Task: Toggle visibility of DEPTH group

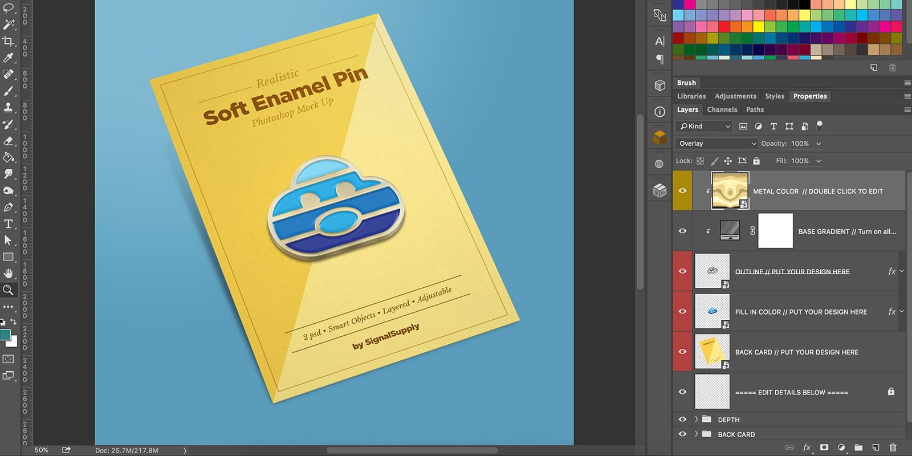Action: pyautogui.click(x=682, y=419)
